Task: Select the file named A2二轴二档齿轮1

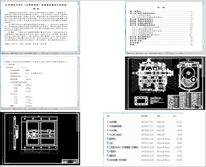Action: [x=116, y=135]
